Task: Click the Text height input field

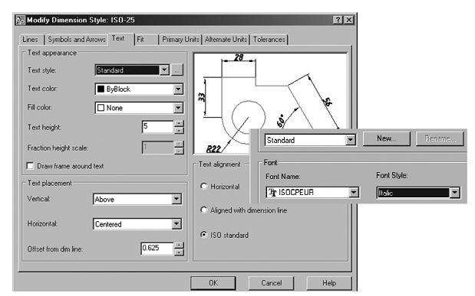Action: 158,127
